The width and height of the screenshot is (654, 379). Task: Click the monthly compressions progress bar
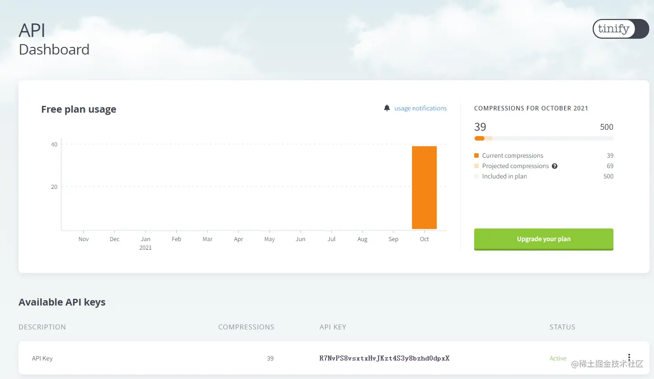pyautogui.click(x=544, y=138)
